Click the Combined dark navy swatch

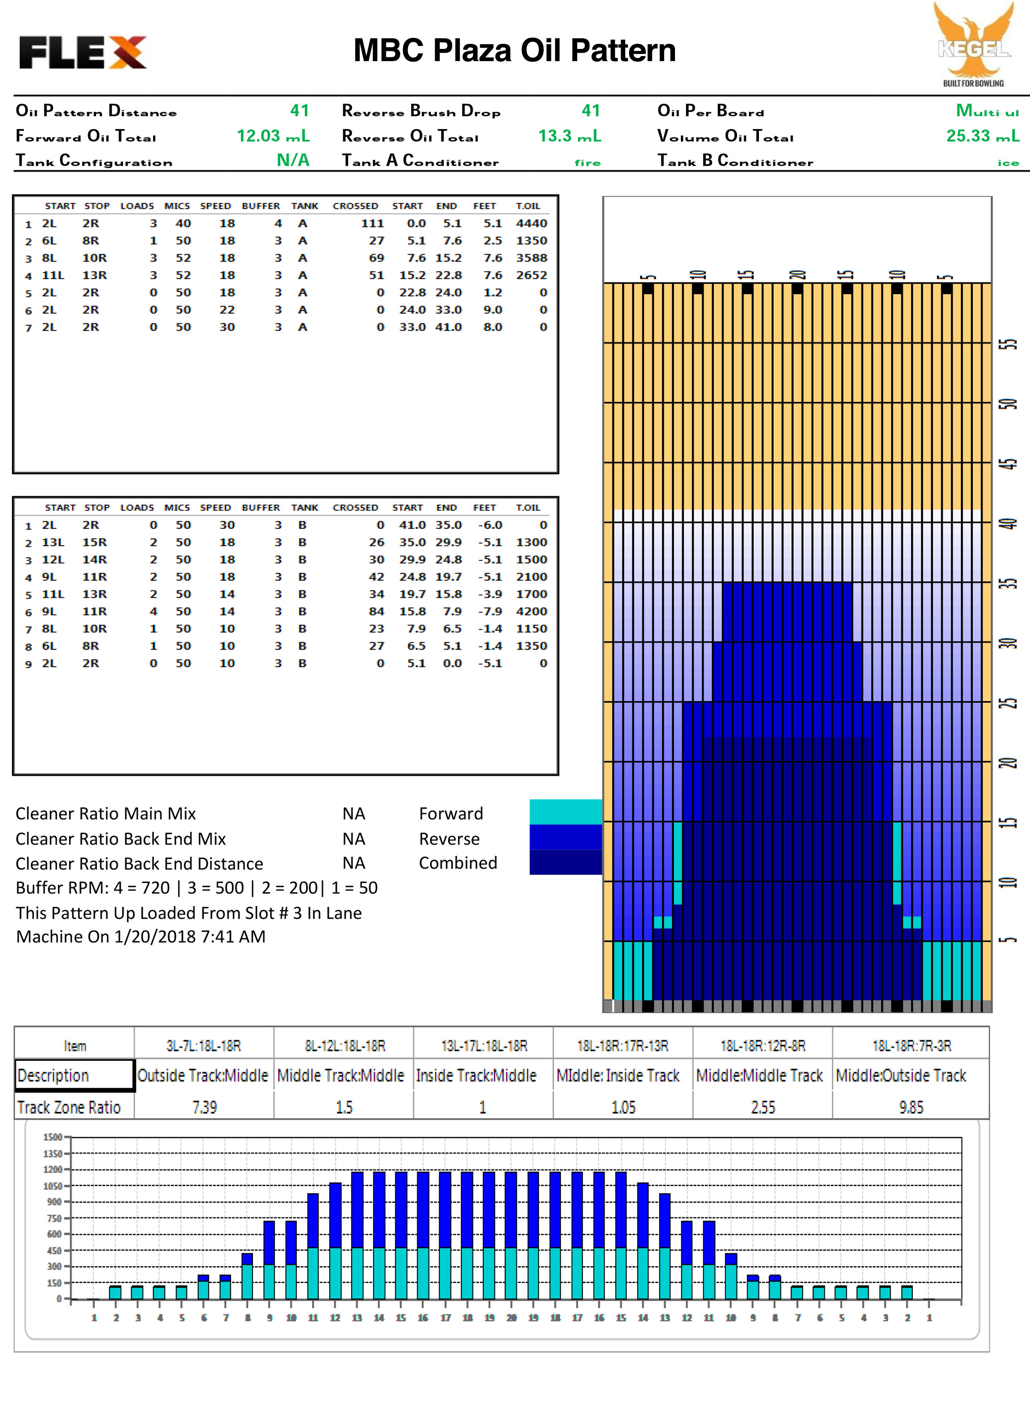tap(565, 862)
